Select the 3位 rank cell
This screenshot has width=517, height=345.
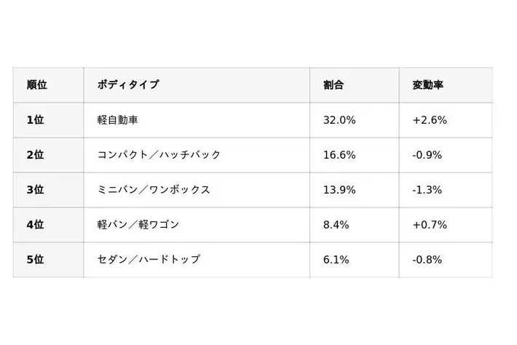(x=36, y=190)
